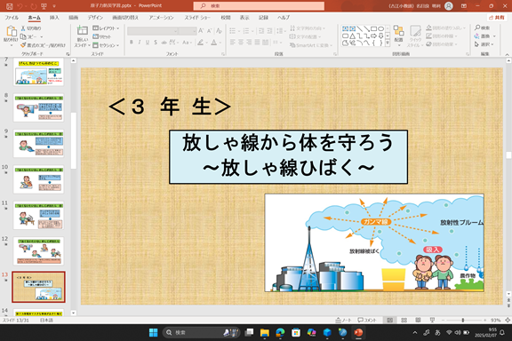Toggle italic formatting
512x341 pixels.
coord(140,42)
